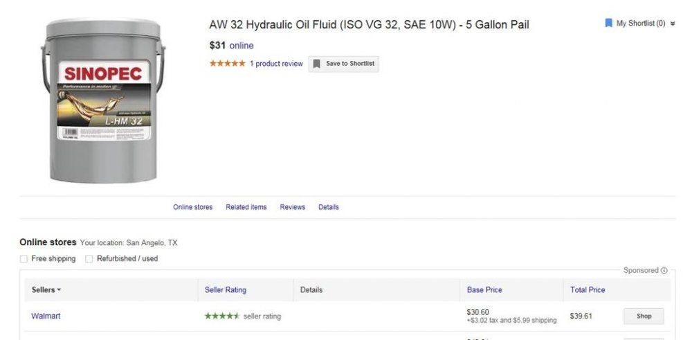Click the blue My Shortlist bookmark icon
This screenshot has width=692, height=340.
tap(608, 23)
